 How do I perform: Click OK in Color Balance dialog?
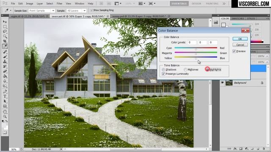pos(240,39)
